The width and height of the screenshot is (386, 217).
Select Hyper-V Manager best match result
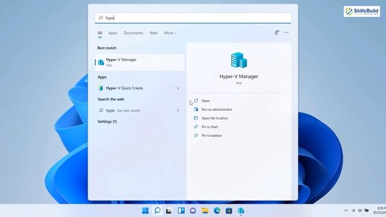(139, 62)
